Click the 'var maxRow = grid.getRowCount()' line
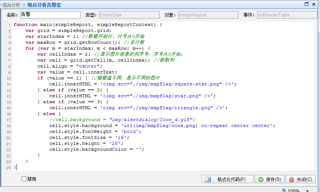Screen dimensions: 320x192 [x=85, y=42]
